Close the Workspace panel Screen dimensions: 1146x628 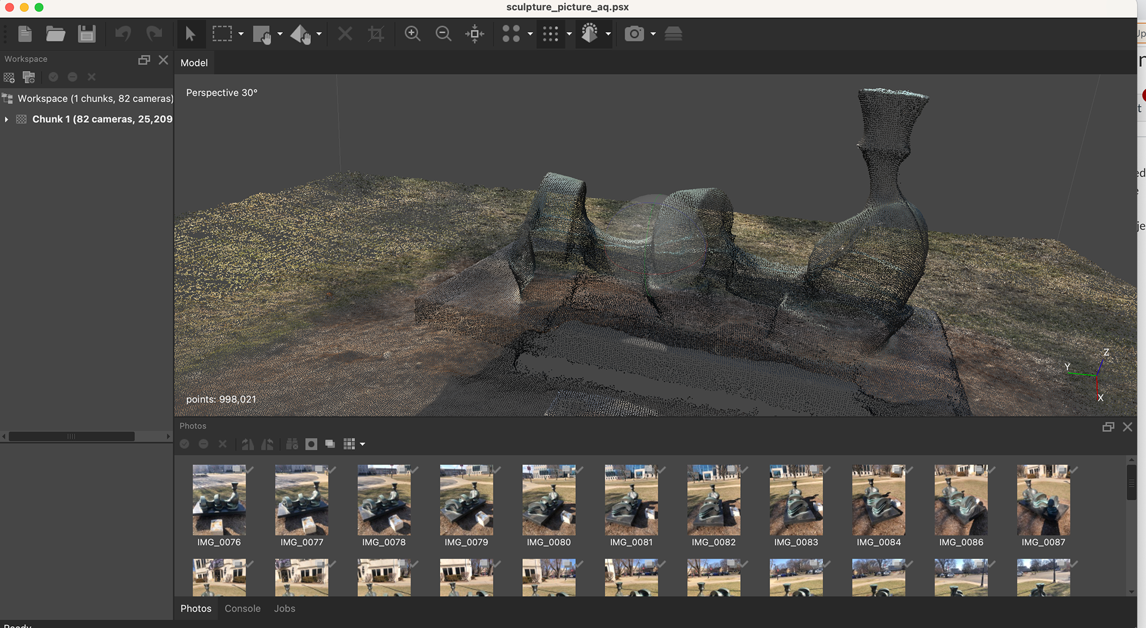(x=164, y=60)
